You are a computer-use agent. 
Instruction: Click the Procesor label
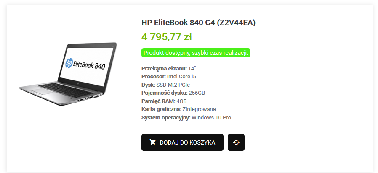(x=154, y=77)
